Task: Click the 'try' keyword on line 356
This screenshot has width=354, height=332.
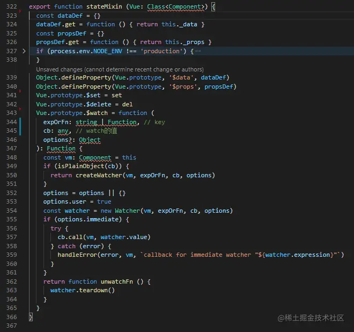Action: 56,228
